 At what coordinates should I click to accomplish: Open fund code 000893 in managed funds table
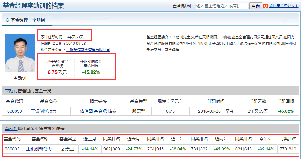click(14, 111)
